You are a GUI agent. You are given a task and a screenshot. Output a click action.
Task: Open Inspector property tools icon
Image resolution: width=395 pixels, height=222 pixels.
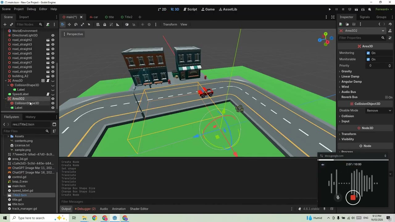pyautogui.click(x=390, y=38)
